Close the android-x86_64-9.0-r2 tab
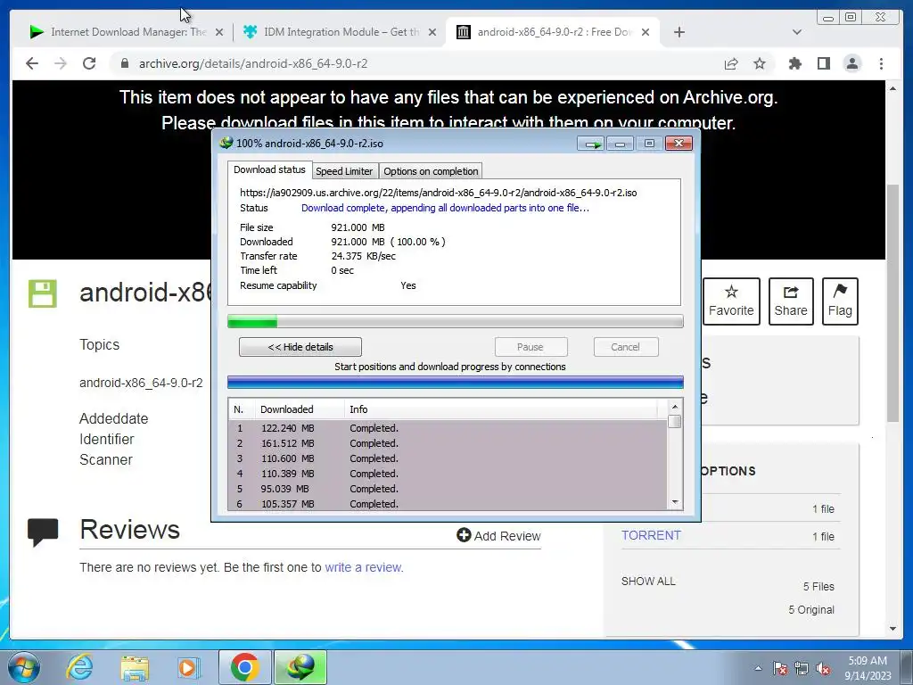The image size is (913, 685). coord(646,32)
